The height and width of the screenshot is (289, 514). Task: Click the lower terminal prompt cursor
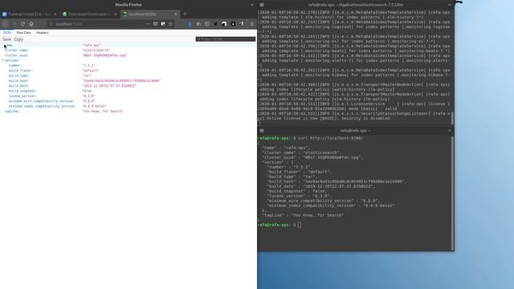[x=300, y=225]
